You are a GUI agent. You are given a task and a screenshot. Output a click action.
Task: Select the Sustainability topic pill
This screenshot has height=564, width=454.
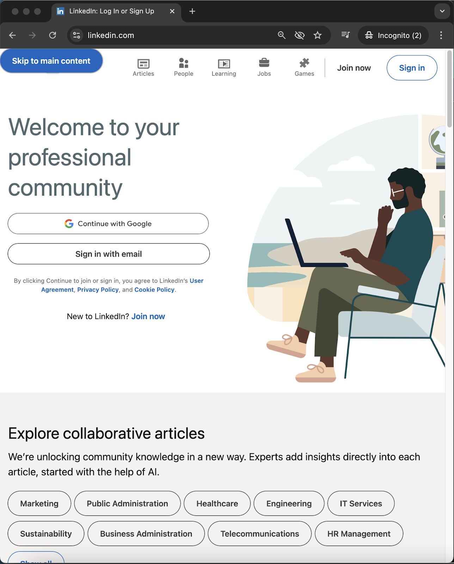click(46, 534)
